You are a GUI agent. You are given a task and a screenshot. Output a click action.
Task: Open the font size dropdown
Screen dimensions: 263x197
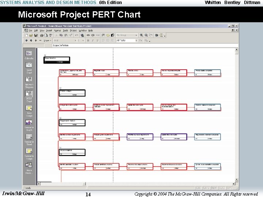pyautogui.click(x=83, y=40)
